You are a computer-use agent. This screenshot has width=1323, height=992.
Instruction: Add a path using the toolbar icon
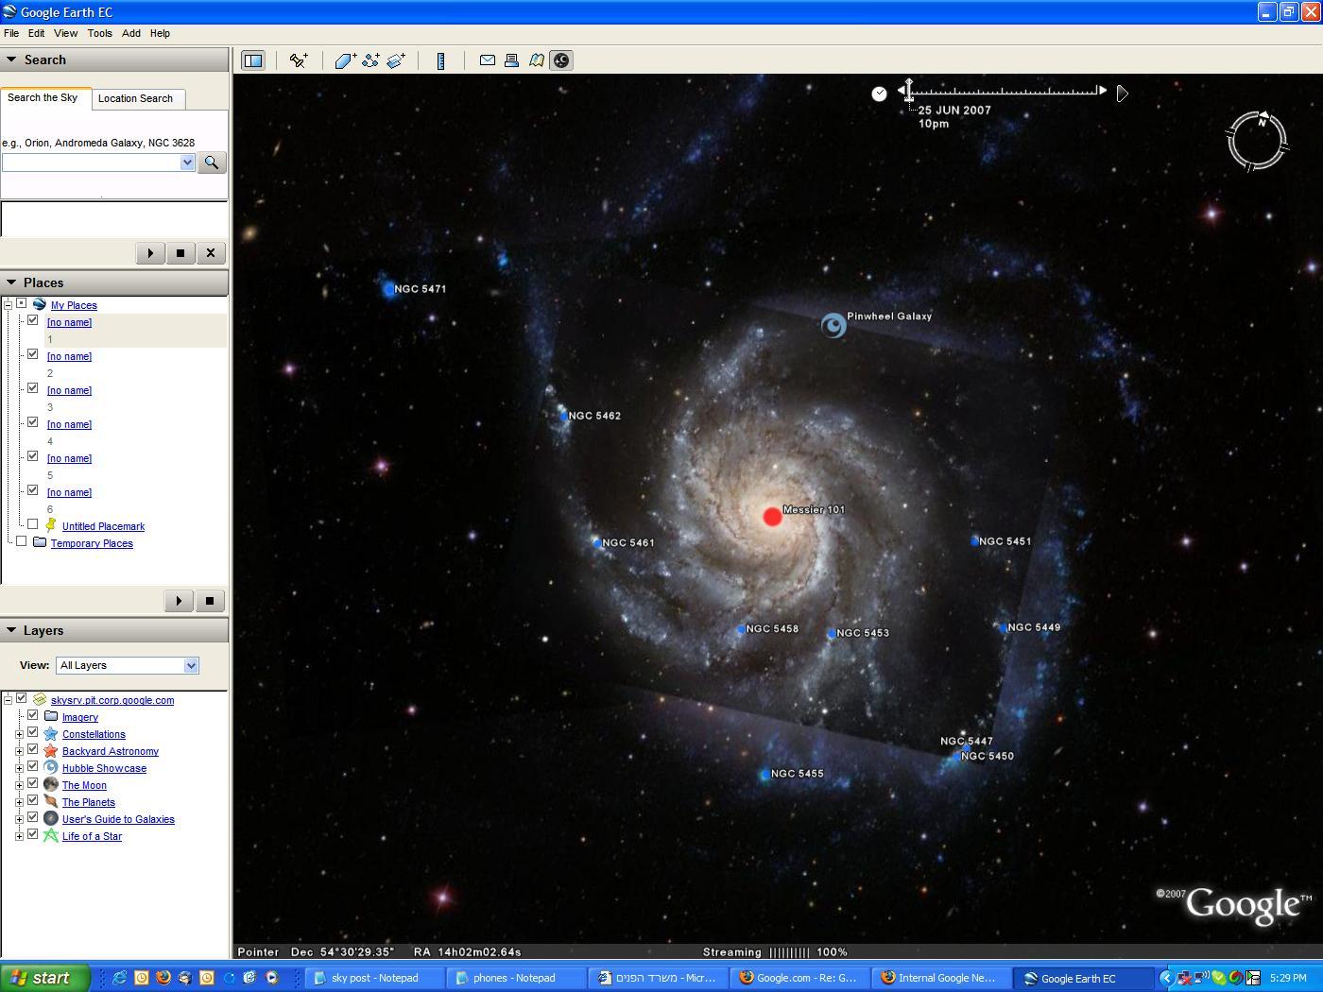pyautogui.click(x=370, y=60)
